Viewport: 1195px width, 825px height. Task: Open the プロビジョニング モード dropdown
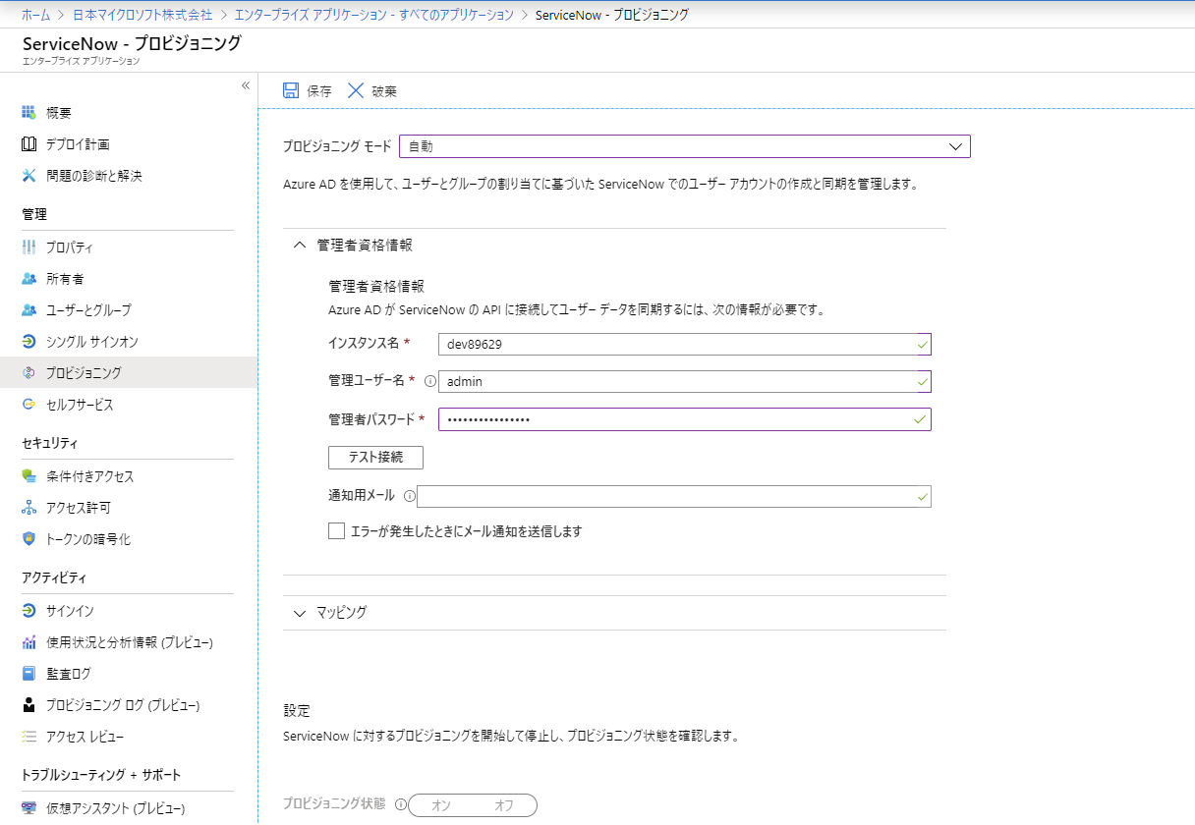click(x=685, y=146)
